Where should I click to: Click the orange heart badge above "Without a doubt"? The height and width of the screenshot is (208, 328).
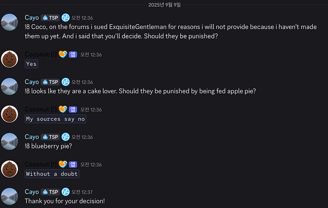(x=63, y=164)
